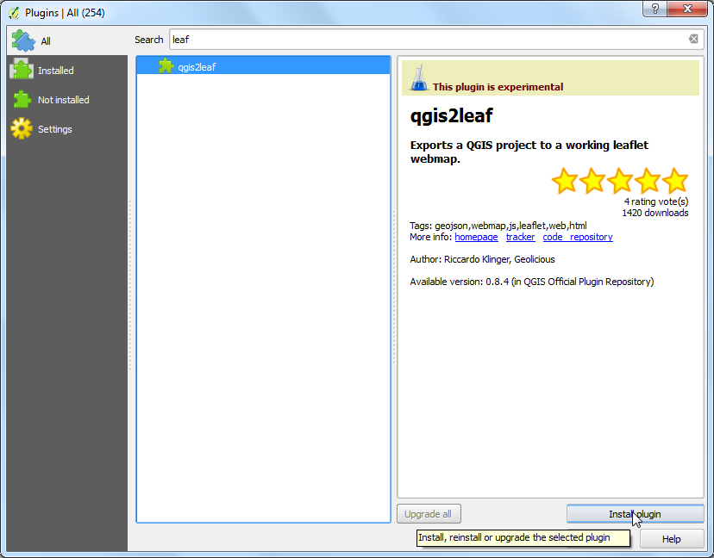Close the Plugins dialog window

688,9
